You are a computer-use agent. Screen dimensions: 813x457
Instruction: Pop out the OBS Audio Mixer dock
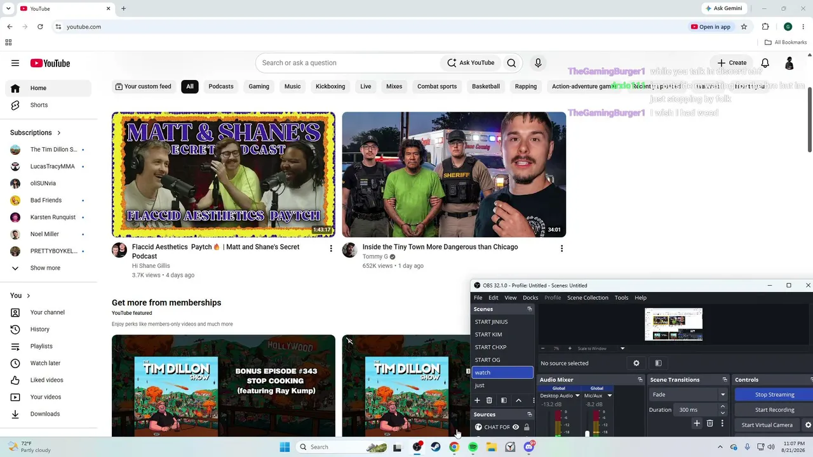[x=640, y=380]
